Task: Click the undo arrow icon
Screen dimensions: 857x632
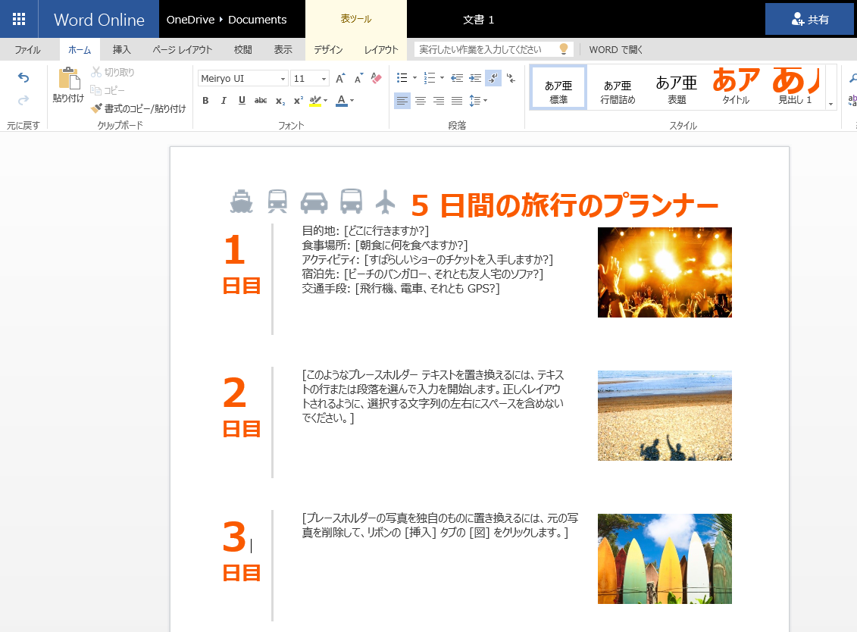Action: tap(23, 77)
